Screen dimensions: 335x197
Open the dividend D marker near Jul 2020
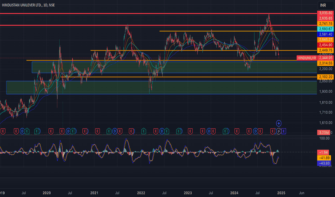[x=68, y=131]
